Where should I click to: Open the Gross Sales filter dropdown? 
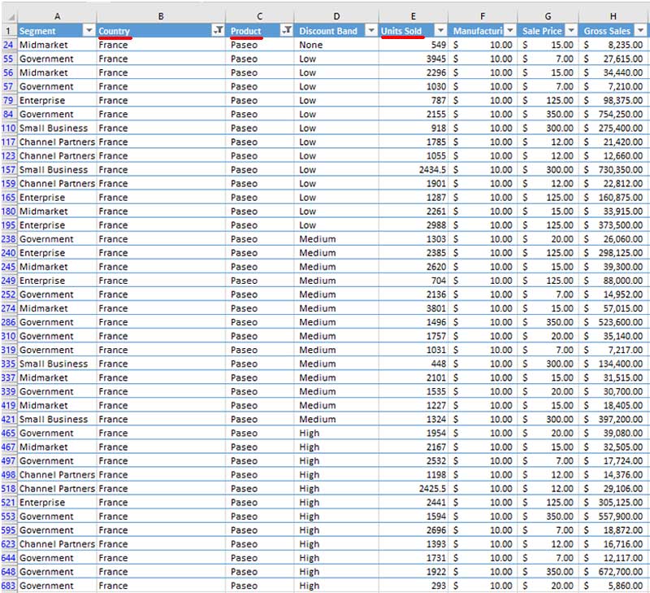(639, 28)
